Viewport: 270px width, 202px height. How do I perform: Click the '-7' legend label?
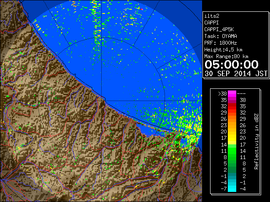coord(224,189)
